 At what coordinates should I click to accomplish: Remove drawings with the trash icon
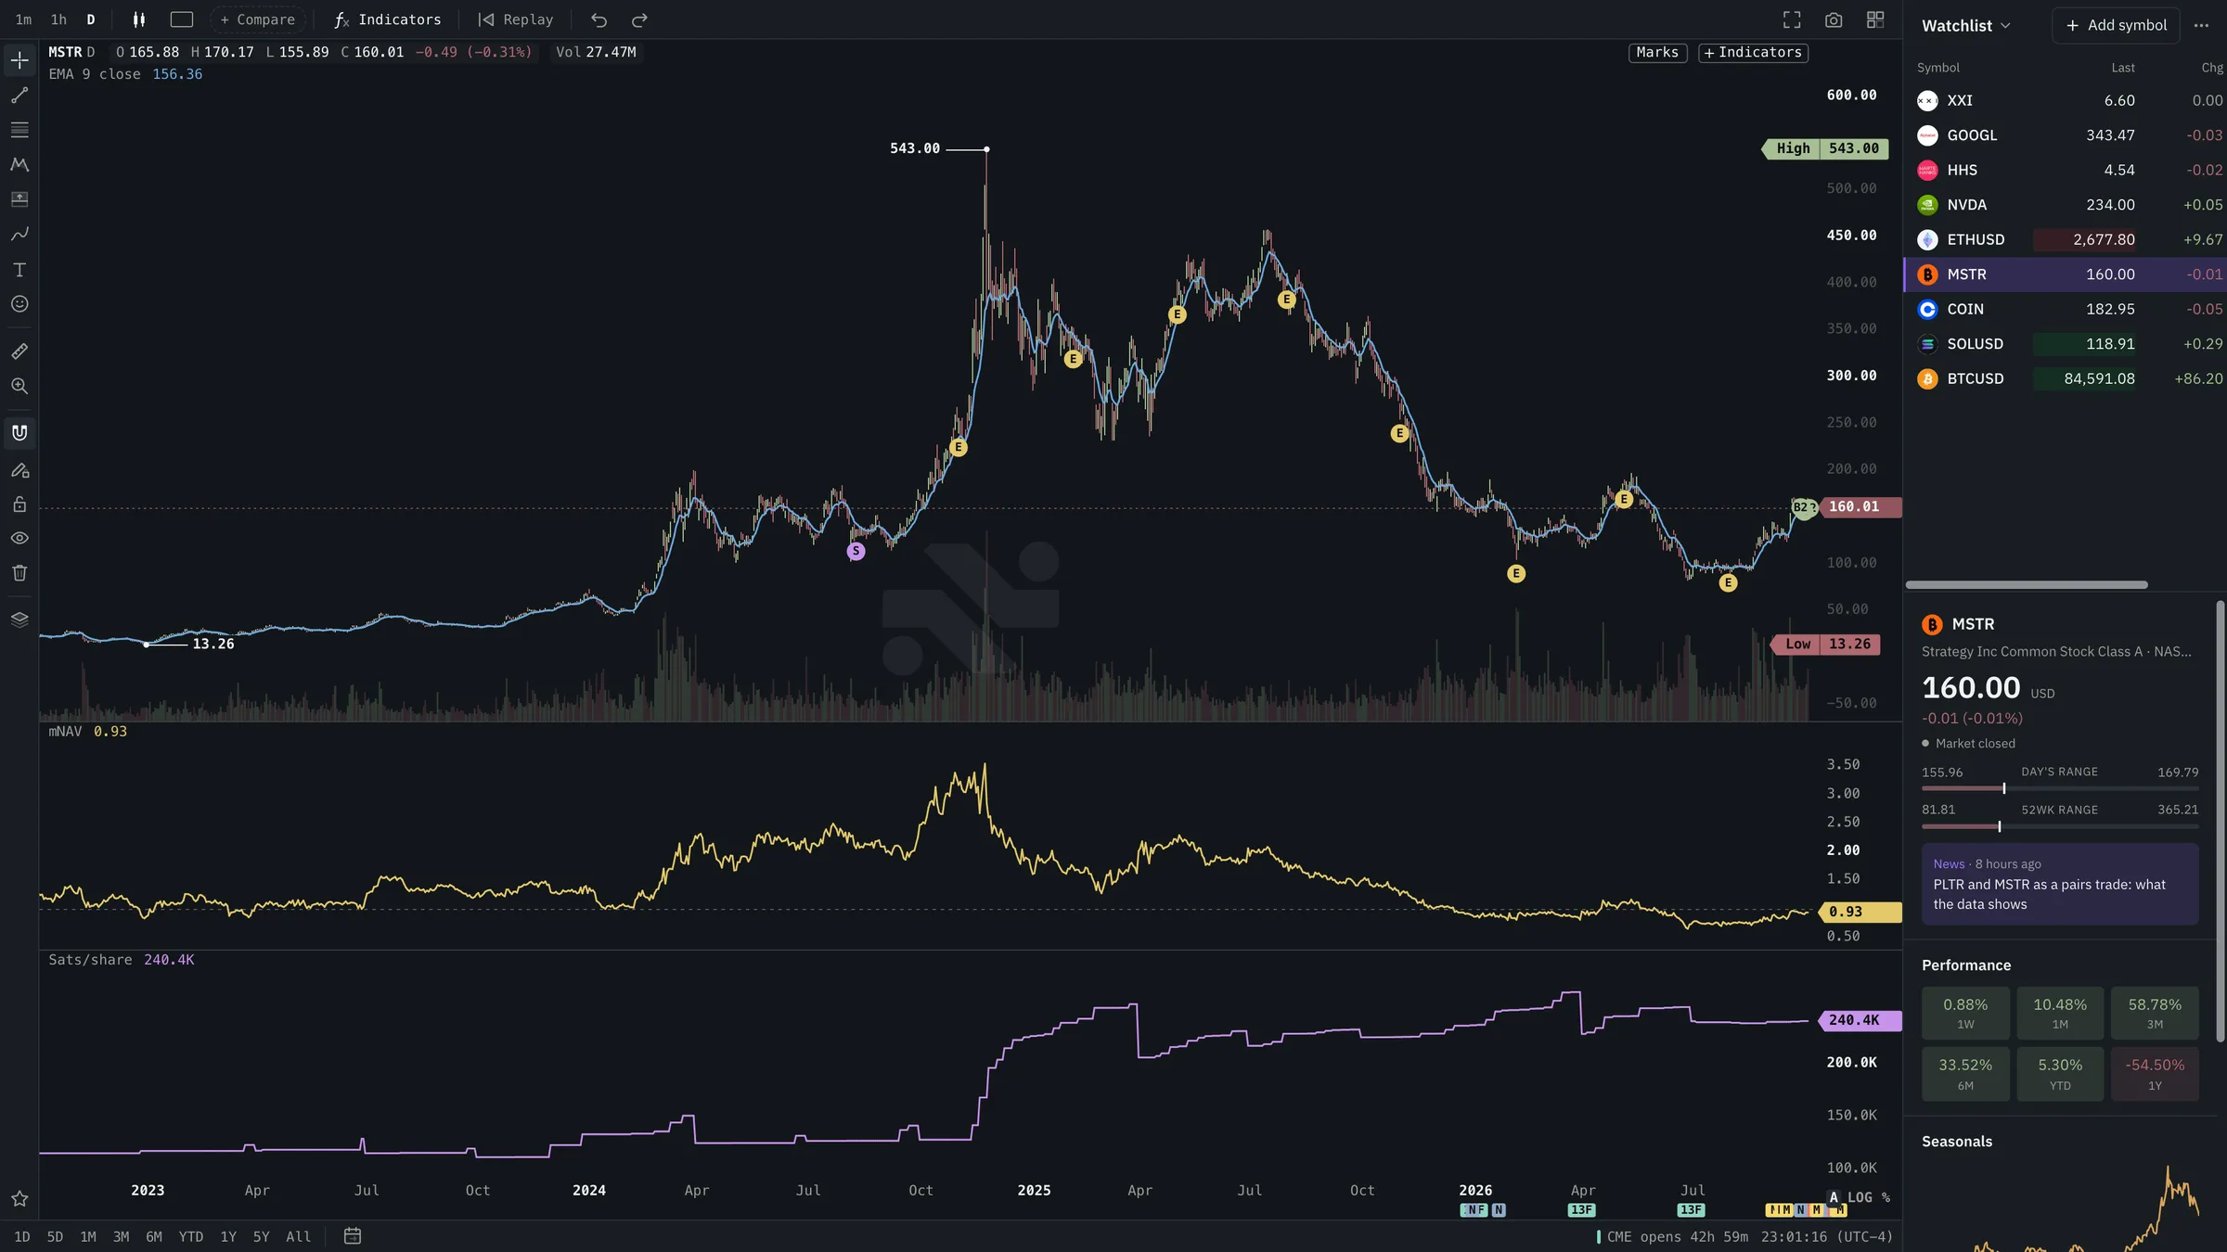coord(19,573)
